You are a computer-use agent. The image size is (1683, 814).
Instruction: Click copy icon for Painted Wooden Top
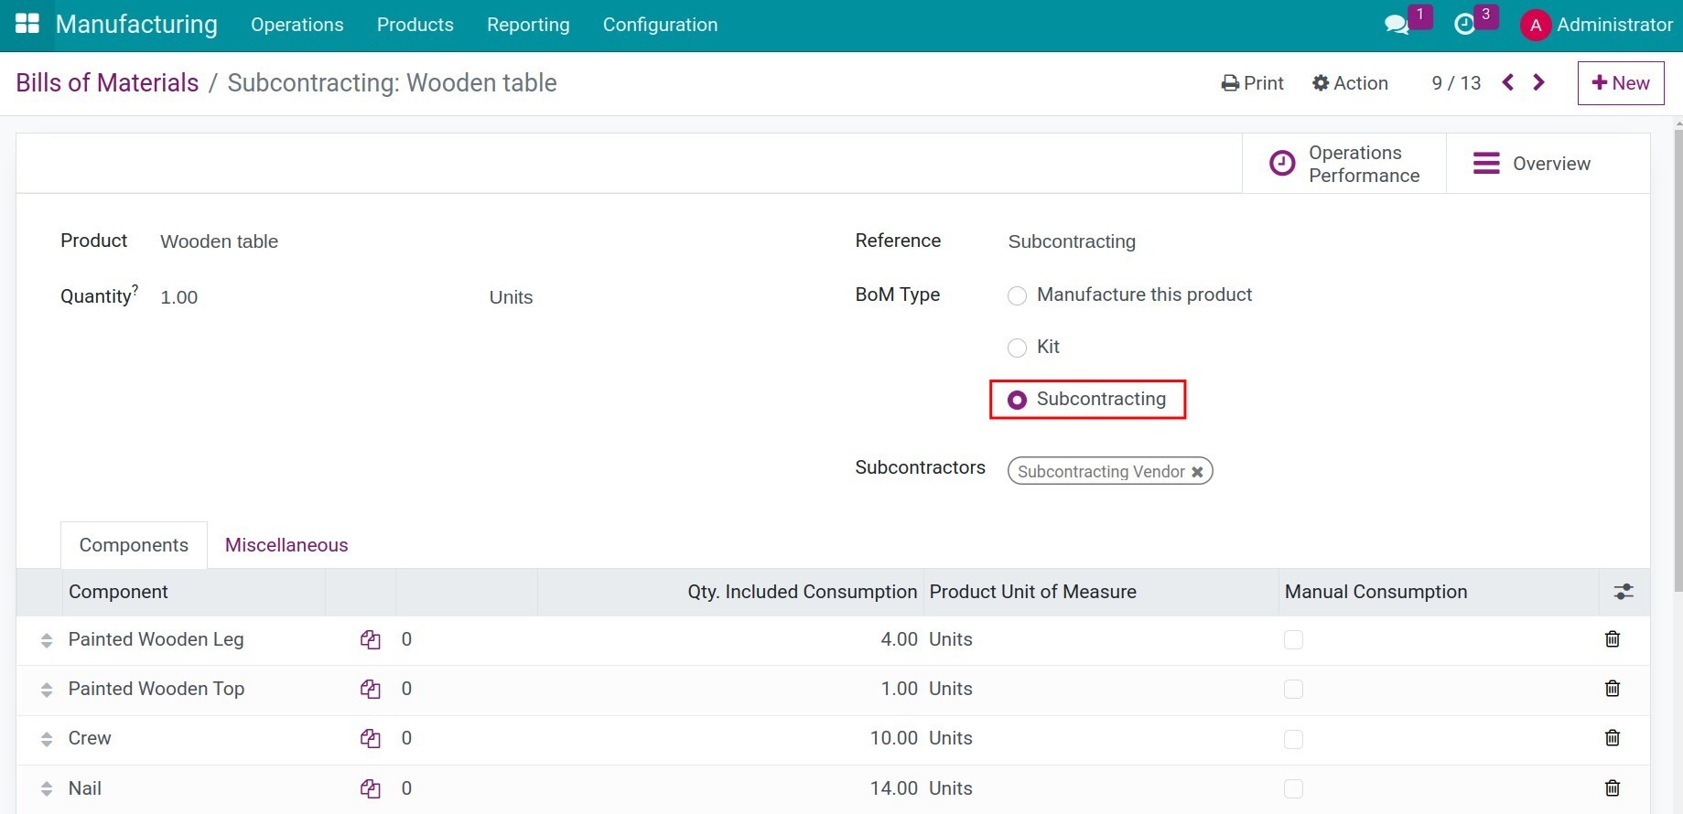click(x=370, y=690)
